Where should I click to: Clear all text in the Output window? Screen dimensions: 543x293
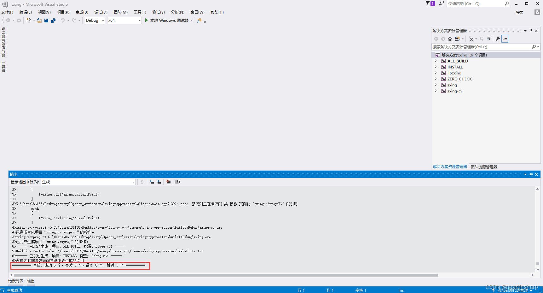[x=168, y=182]
